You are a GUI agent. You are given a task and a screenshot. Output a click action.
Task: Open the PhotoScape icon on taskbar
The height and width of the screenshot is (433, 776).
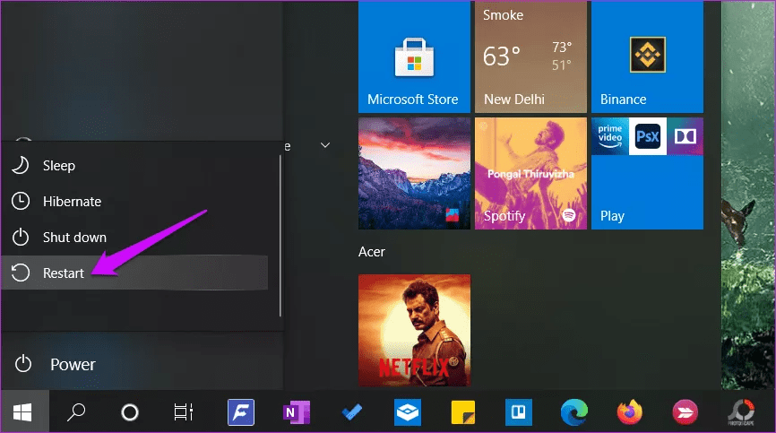(741, 411)
